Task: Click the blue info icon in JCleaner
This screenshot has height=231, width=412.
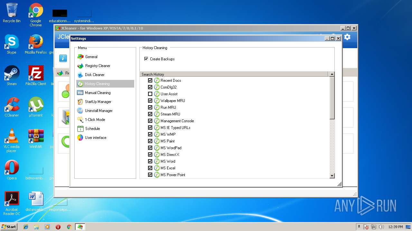Action: tap(63, 58)
